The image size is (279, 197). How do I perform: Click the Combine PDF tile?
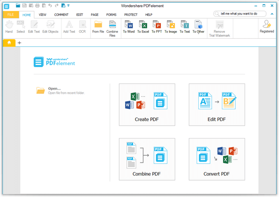pos(147,159)
